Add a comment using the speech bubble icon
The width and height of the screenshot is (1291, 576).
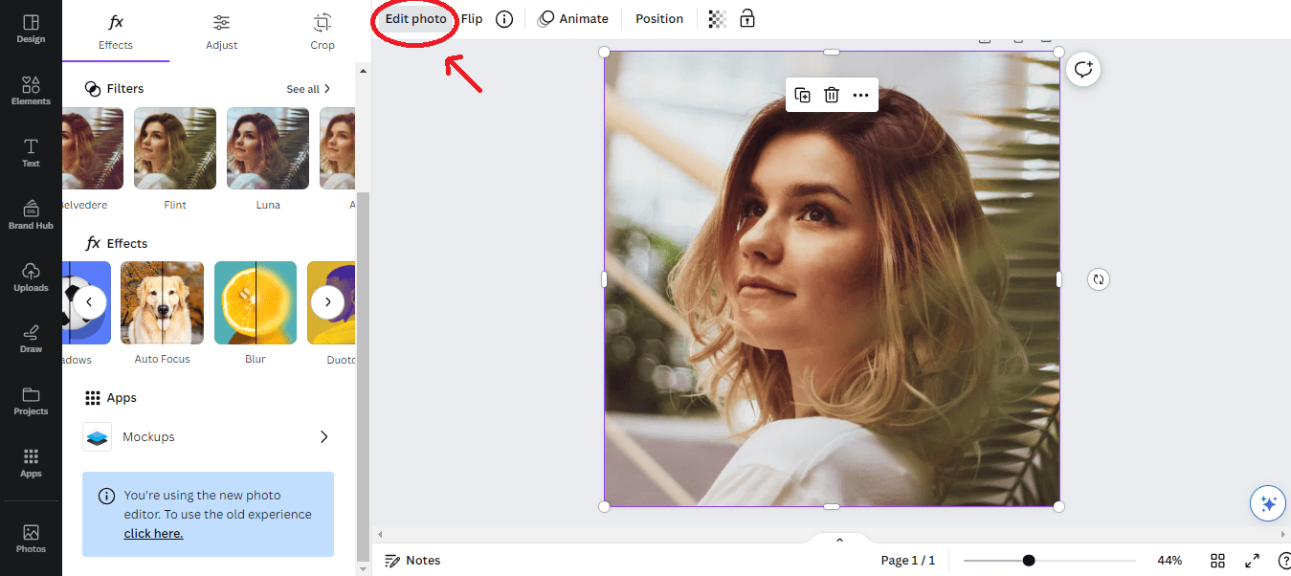click(x=1082, y=69)
